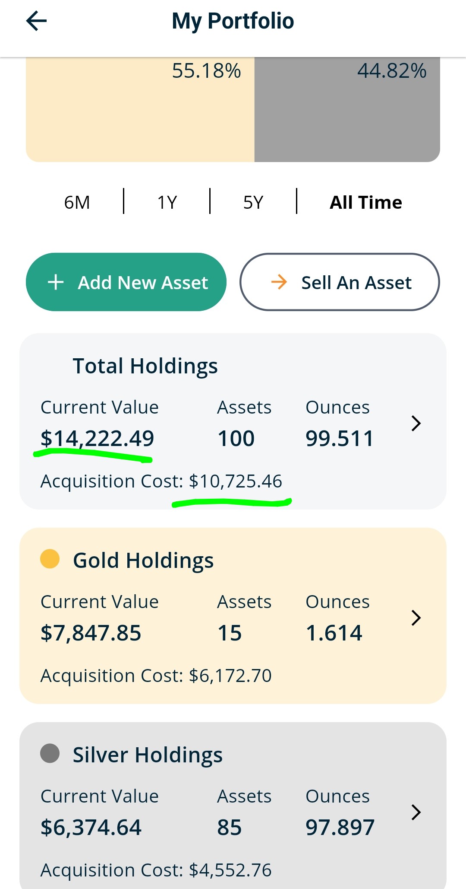Tap the silver 44.82% allocation bar
The image size is (466, 889).
pos(347,109)
